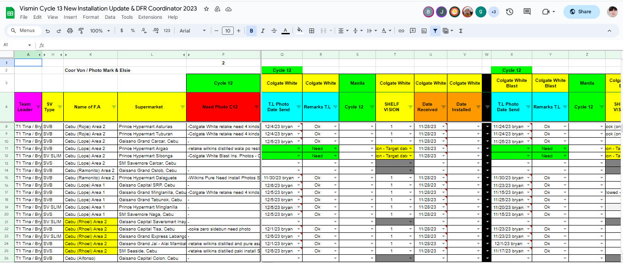Select cell 'SM Savemore Naga, Cebu'
Image resolution: width=623 pixels, height=263 pixels.
click(152, 215)
